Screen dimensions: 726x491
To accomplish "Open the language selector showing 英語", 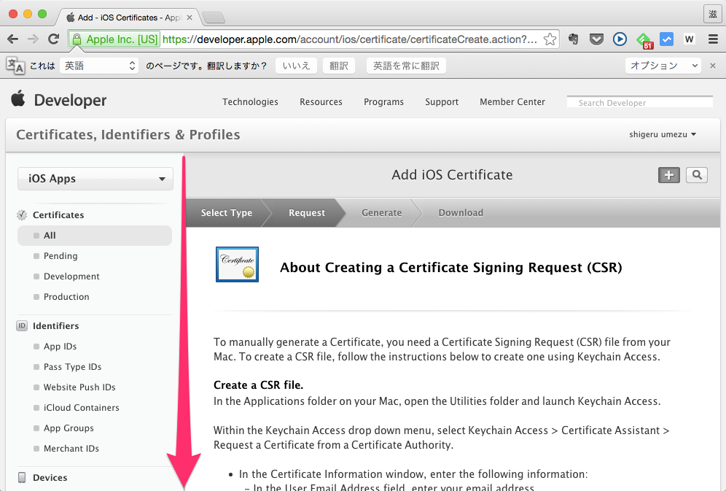I will (x=99, y=66).
